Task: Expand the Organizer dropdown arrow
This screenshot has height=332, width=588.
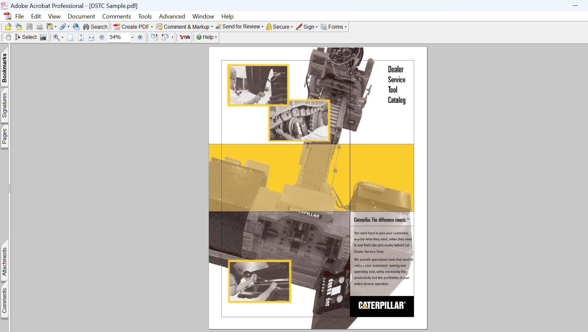Action: [55, 27]
